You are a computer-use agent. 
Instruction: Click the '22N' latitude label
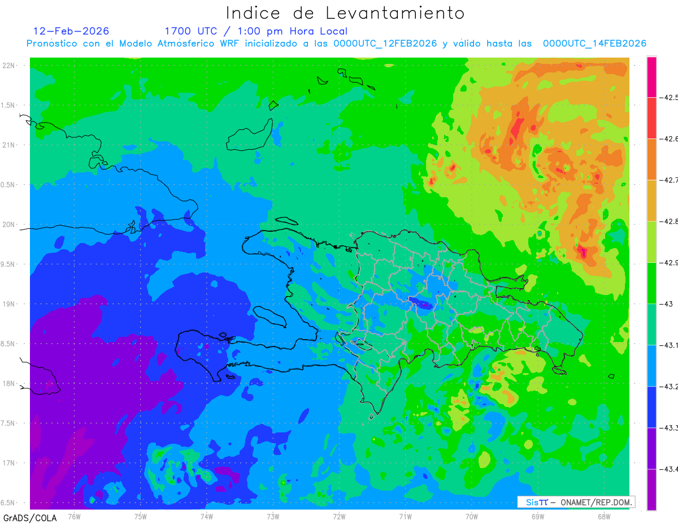[x=10, y=66]
